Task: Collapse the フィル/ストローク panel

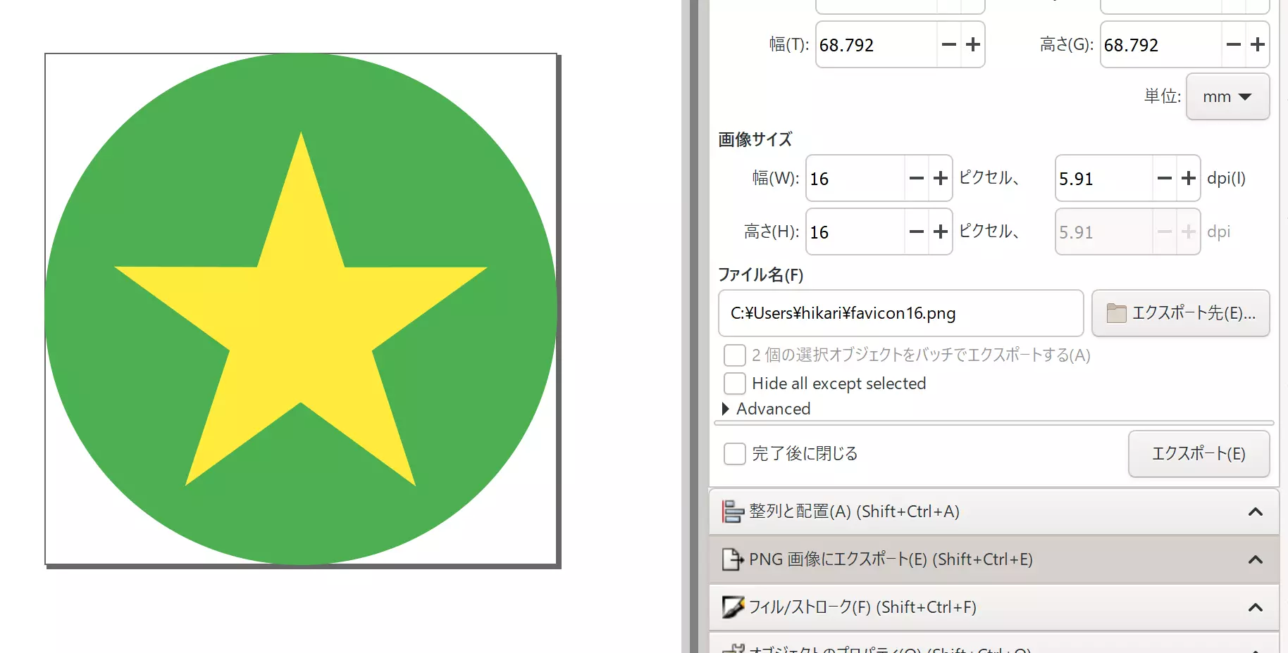Action: point(1255,607)
